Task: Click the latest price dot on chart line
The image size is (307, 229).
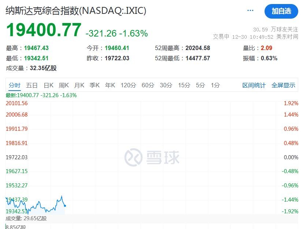Action: click(65, 206)
